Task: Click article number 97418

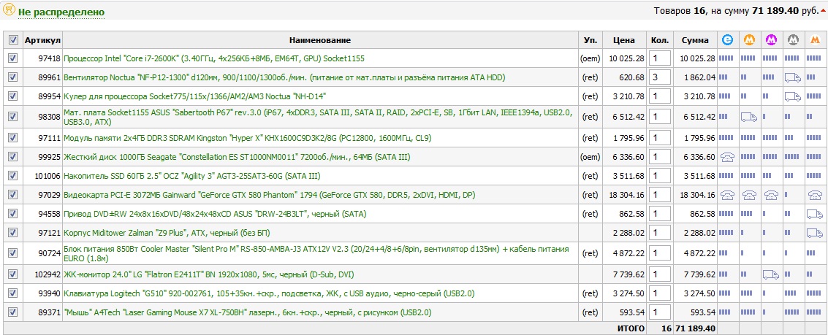Action: tap(50, 58)
